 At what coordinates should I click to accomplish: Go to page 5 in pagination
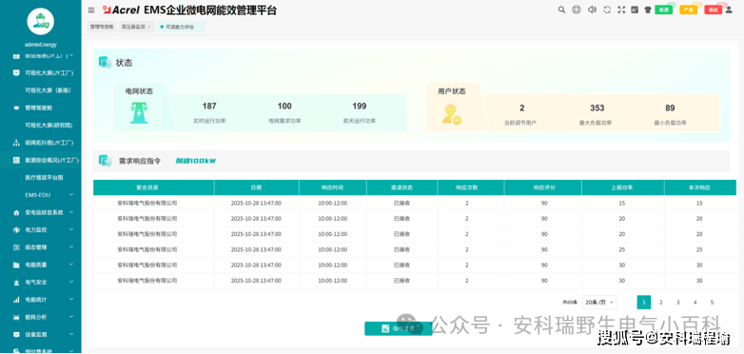click(x=713, y=303)
